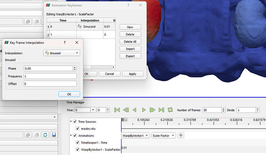Click Import keyframes button
266x155 pixels.
click(x=130, y=49)
